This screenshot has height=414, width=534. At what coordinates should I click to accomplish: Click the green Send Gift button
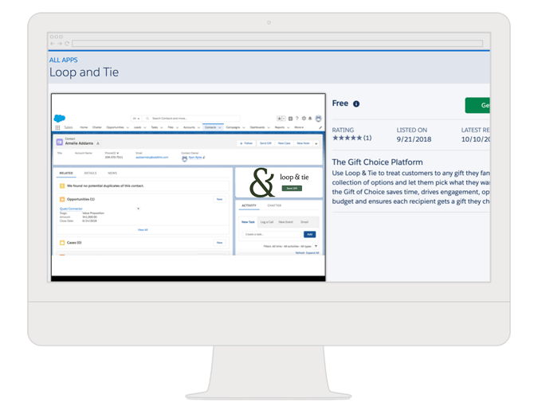click(x=292, y=189)
